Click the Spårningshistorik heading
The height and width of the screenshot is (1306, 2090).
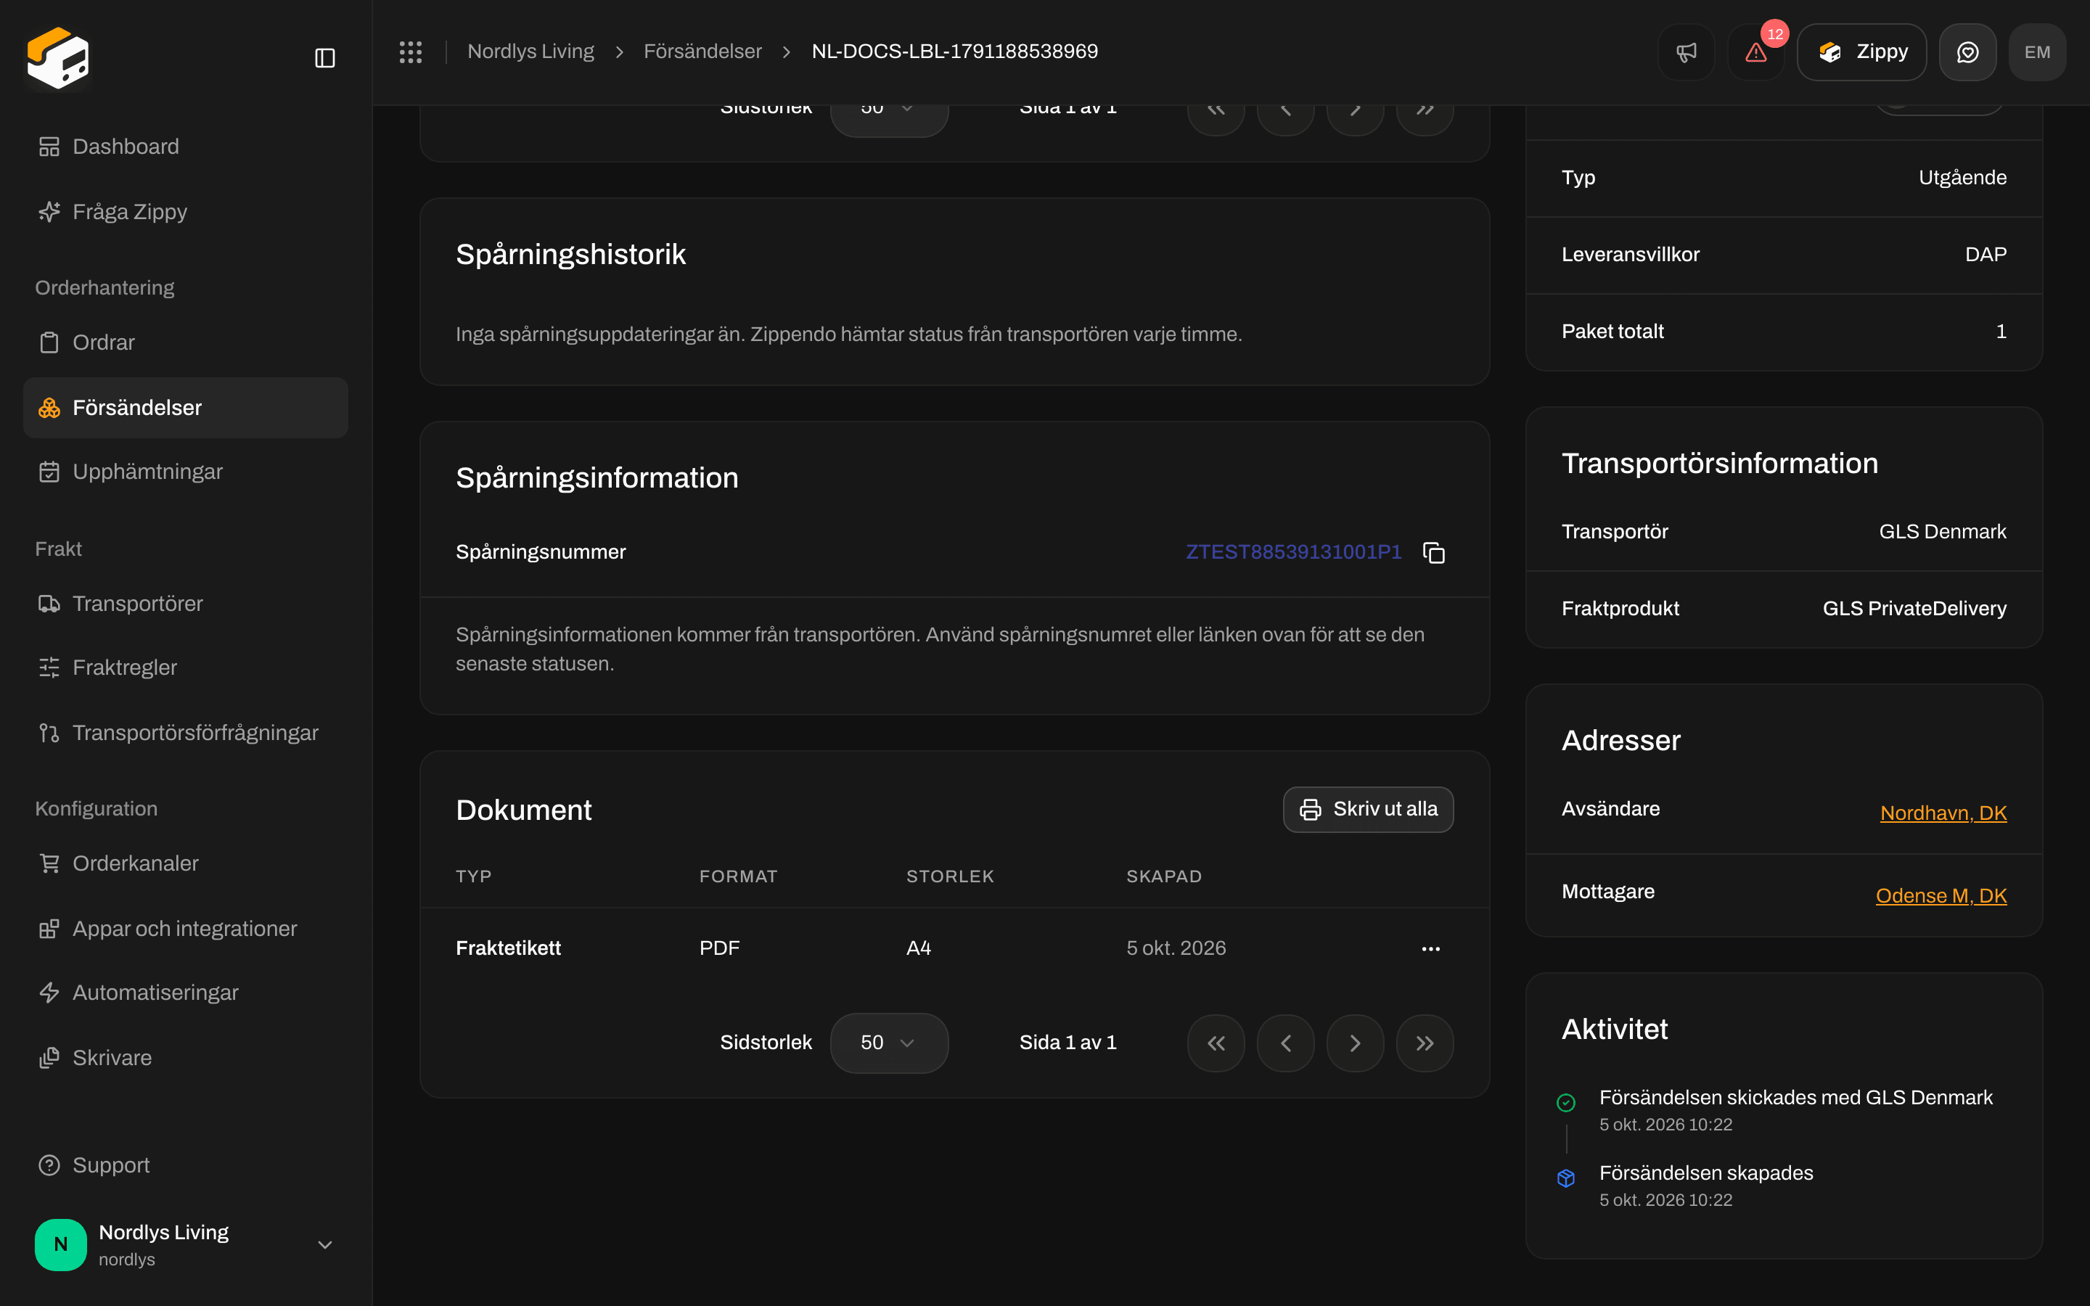coord(570,255)
